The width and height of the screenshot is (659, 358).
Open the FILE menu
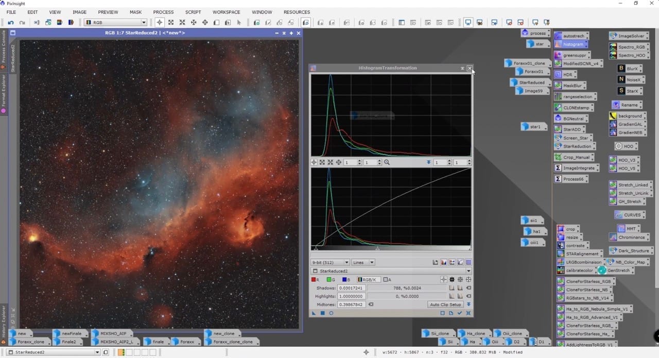point(11,12)
